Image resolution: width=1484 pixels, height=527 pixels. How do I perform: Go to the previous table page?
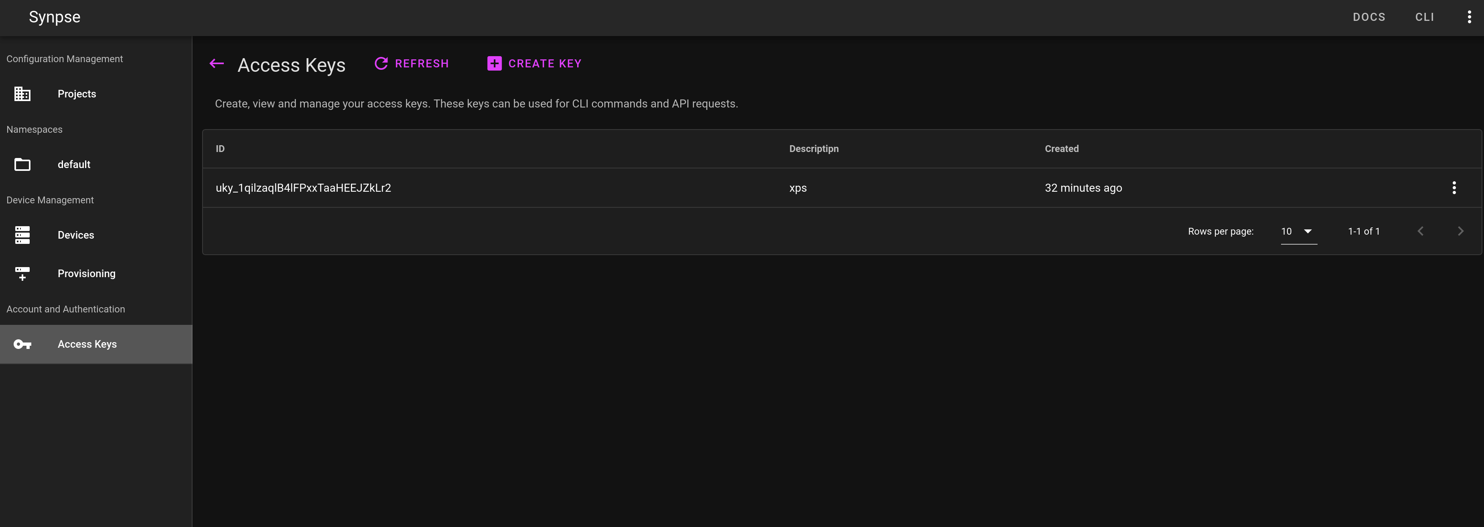pos(1420,231)
